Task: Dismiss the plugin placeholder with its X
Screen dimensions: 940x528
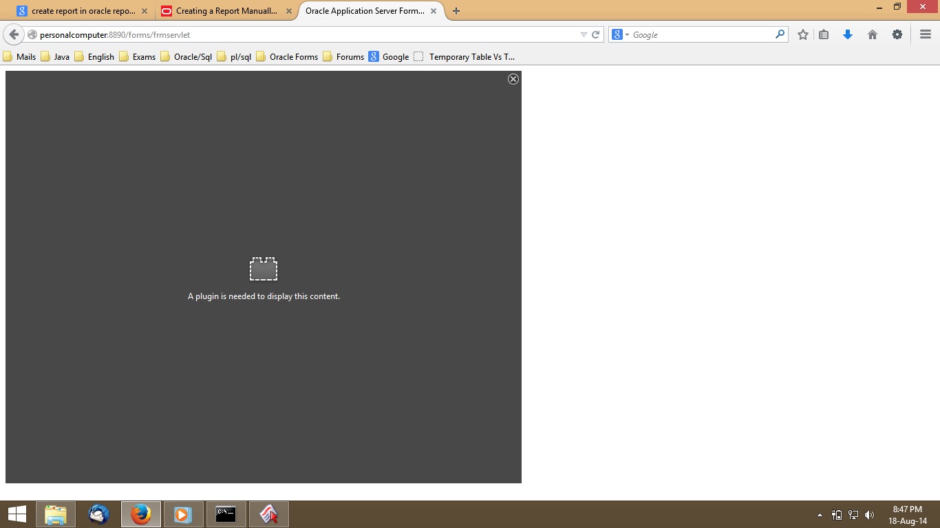Action: click(513, 79)
